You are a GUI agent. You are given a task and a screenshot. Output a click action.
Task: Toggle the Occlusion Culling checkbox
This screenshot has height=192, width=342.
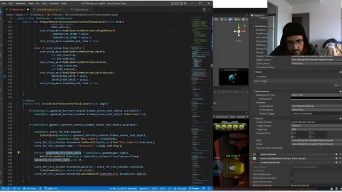coord(292,67)
